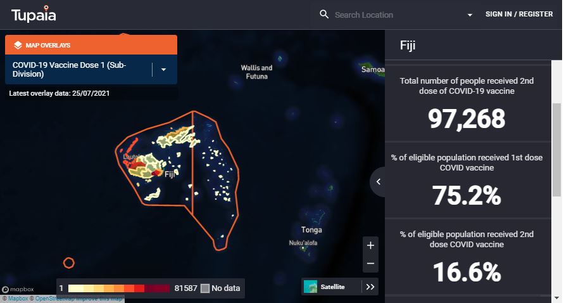Toggle the No data legend checkbox
The image size is (564, 303).
tap(205, 288)
